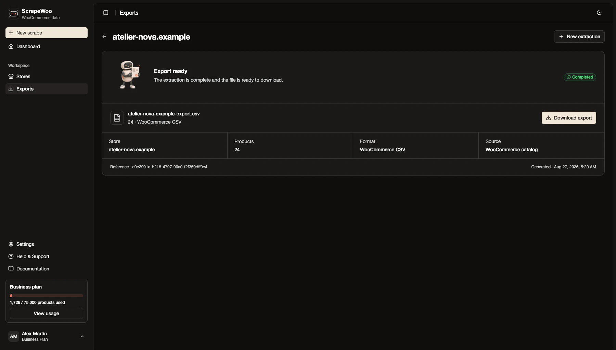Open Help & Support
Screen dimensions: 616x350
[47, 256]
